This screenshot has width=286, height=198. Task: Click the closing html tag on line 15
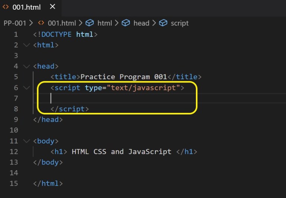click(x=48, y=184)
